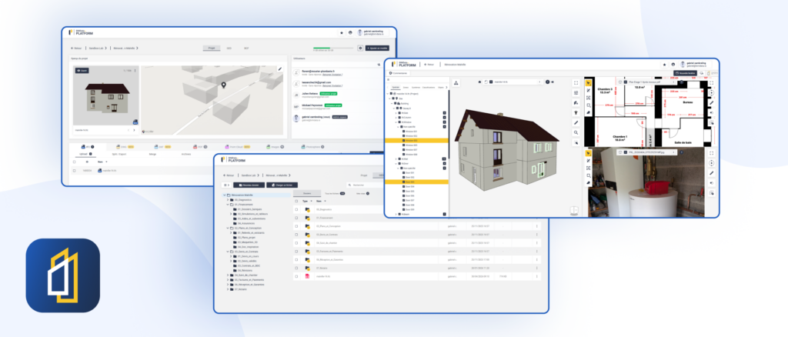This screenshot has width=788, height=337.
Task: Collapse the Site node in viewer structure tree
Action: pyautogui.click(x=389, y=98)
